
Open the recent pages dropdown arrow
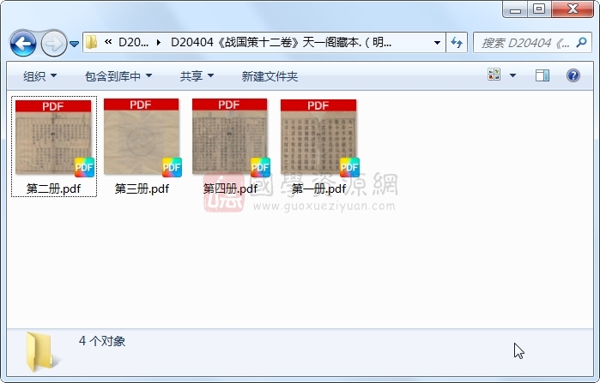click(75, 43)
